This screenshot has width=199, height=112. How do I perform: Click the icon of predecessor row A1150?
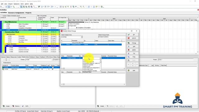pos(3,67)
